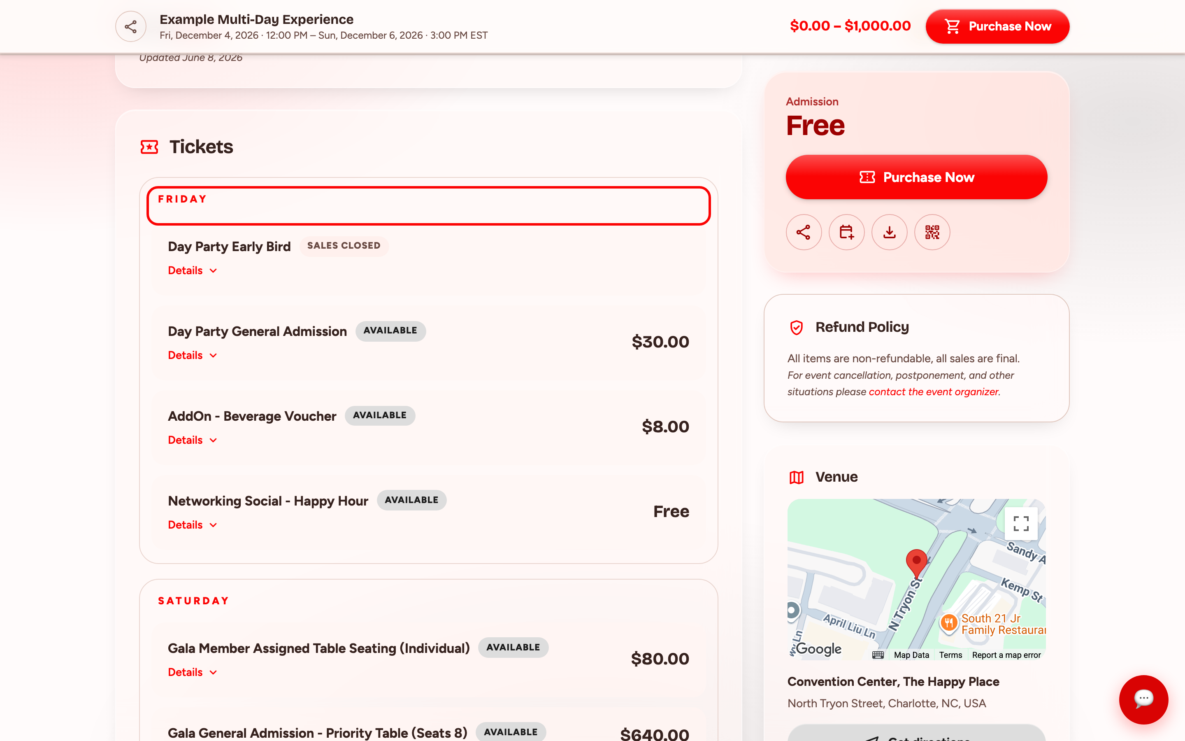Screen dimensions: 1185x741
Task: Click Convention Center, The Happy Place venue name
Action: [893, 682]
